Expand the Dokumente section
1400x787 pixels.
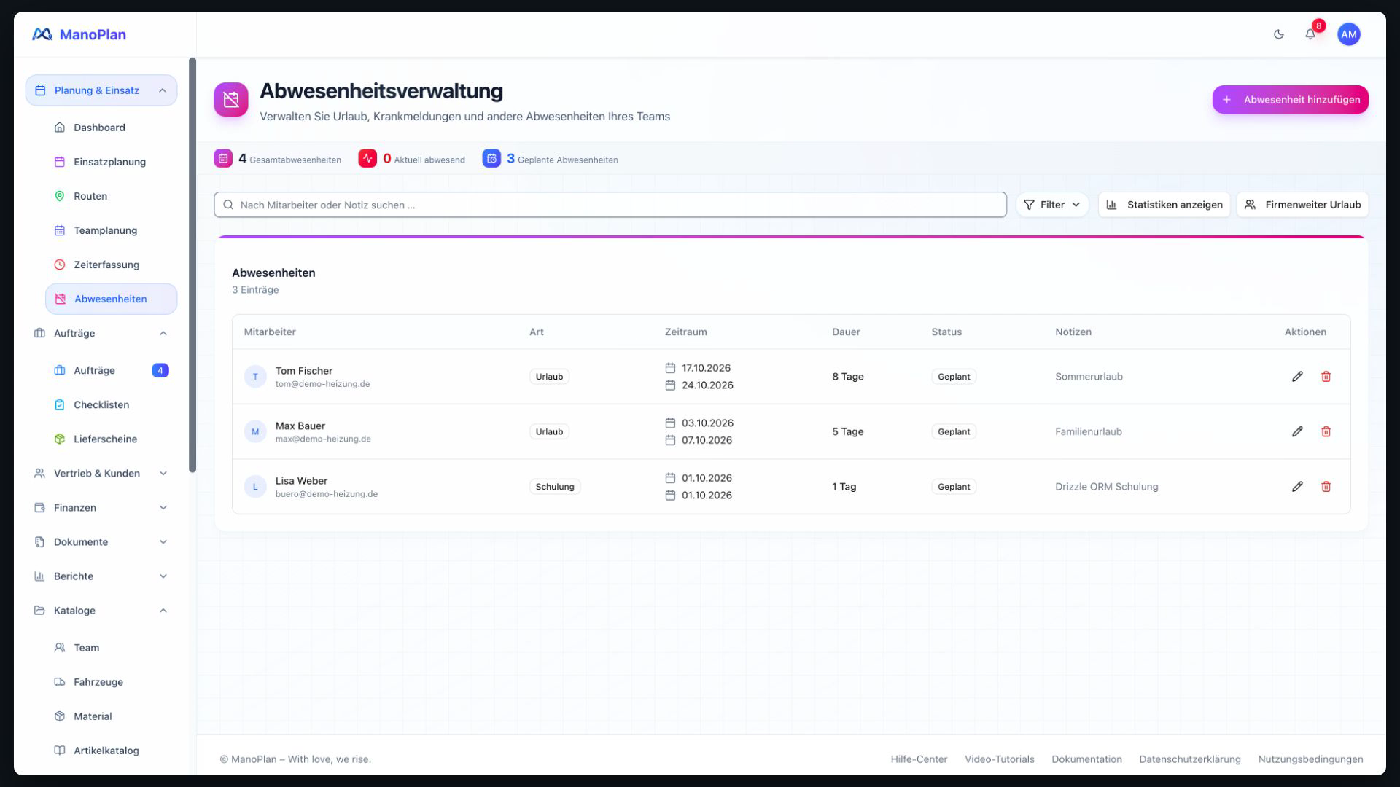tap(101, 541)
